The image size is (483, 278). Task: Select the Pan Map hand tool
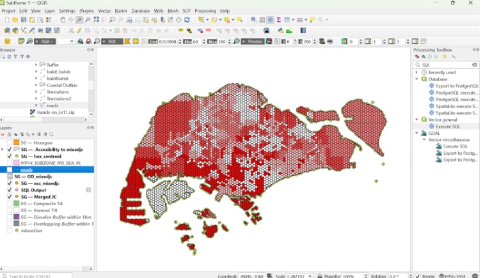pyautogui.click(x=63, y=20)
